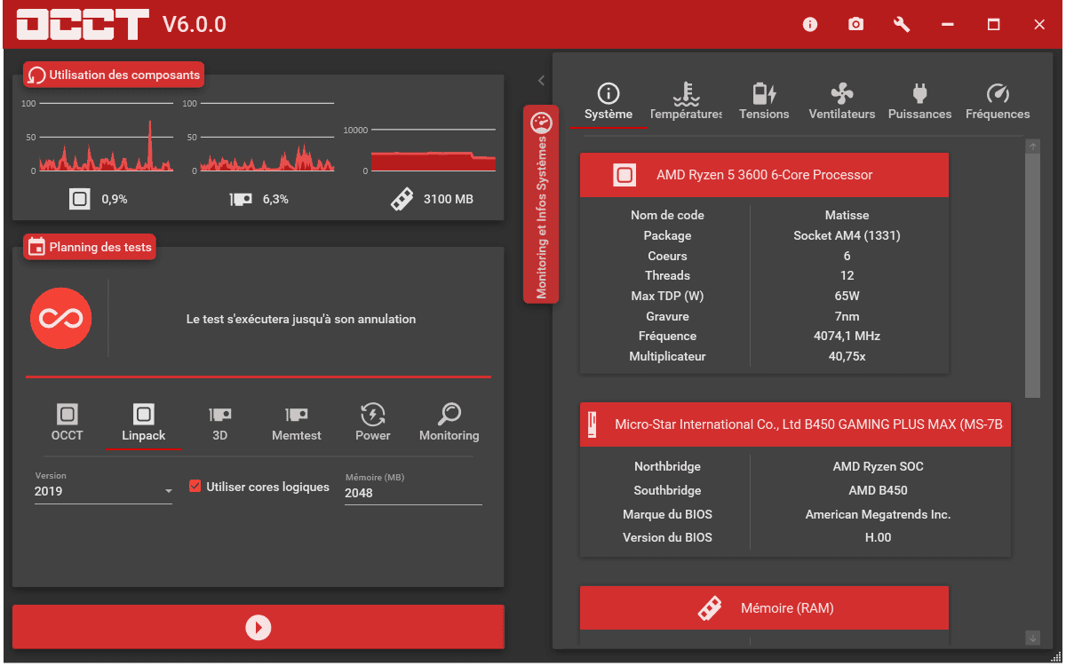Click the AMD Ryzen processor chip icon
Screen dimensions: 1066x666
click(624, 175)
